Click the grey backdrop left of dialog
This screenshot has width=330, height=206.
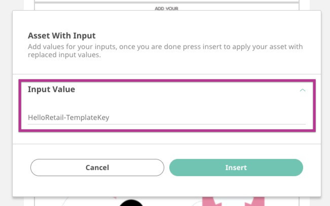6,101
